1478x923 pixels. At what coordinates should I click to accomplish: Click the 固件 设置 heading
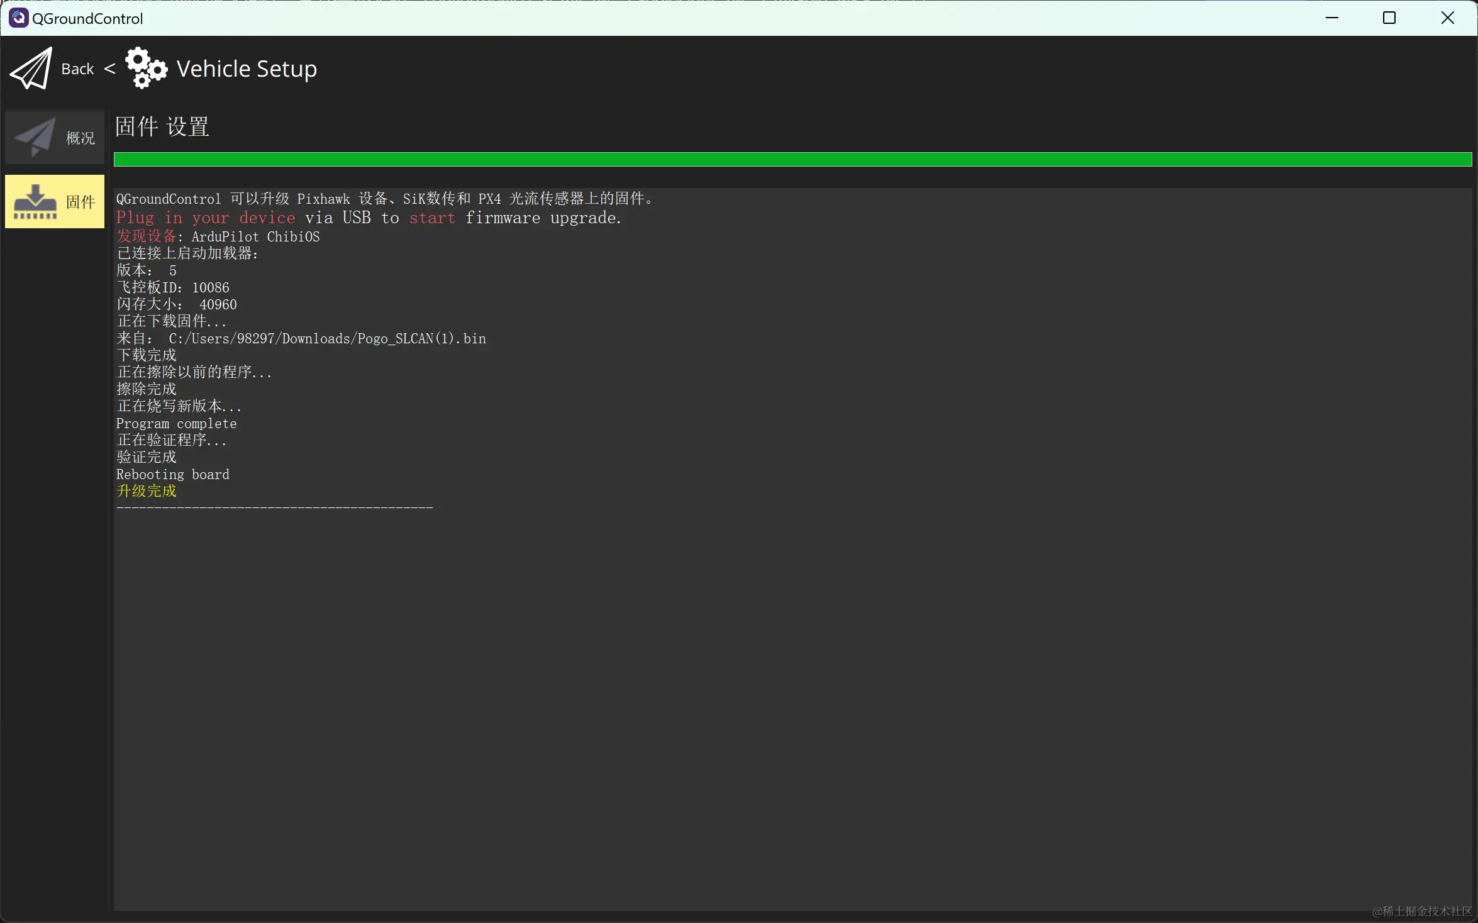point(162,127)
